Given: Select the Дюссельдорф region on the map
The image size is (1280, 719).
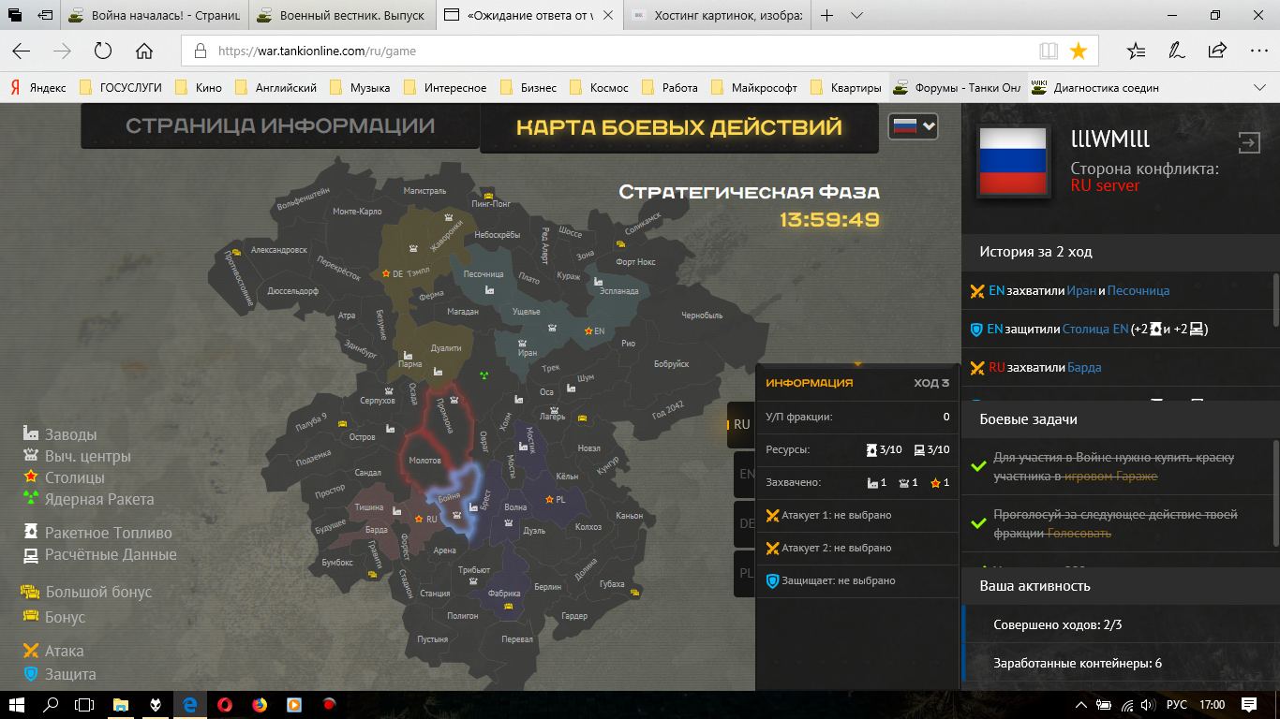Looking at the screenshot, I should (x=293, y=291).
